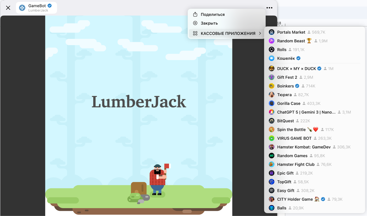Choose Закрыть from the menu

pos(209,23)
